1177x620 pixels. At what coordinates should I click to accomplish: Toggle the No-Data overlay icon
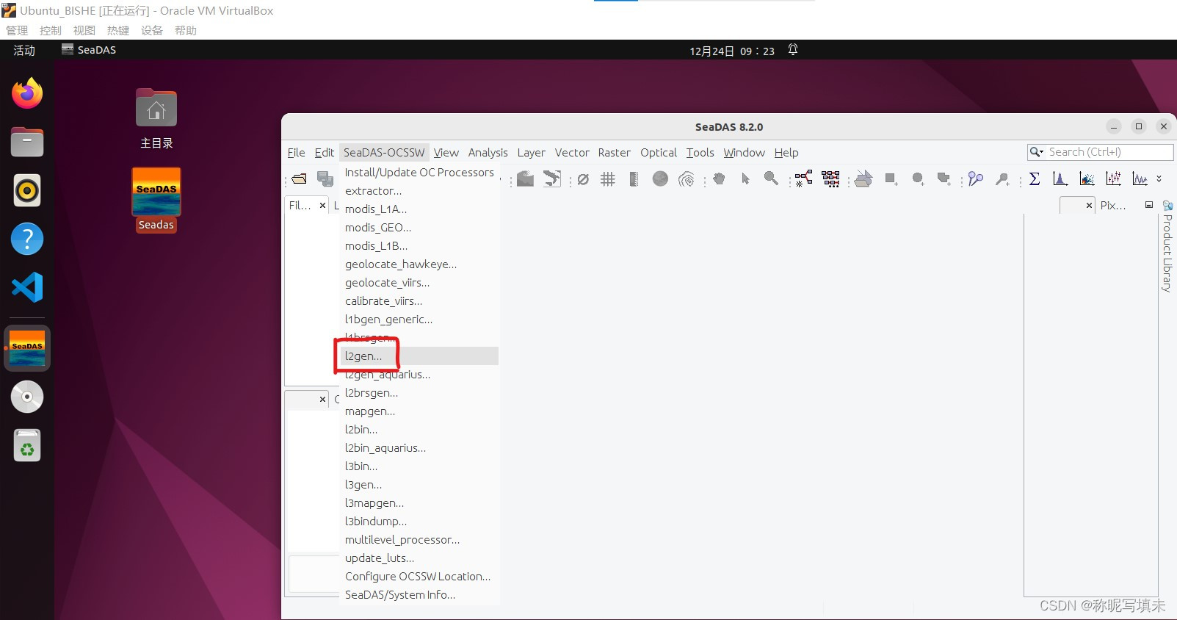pos(583,179)
